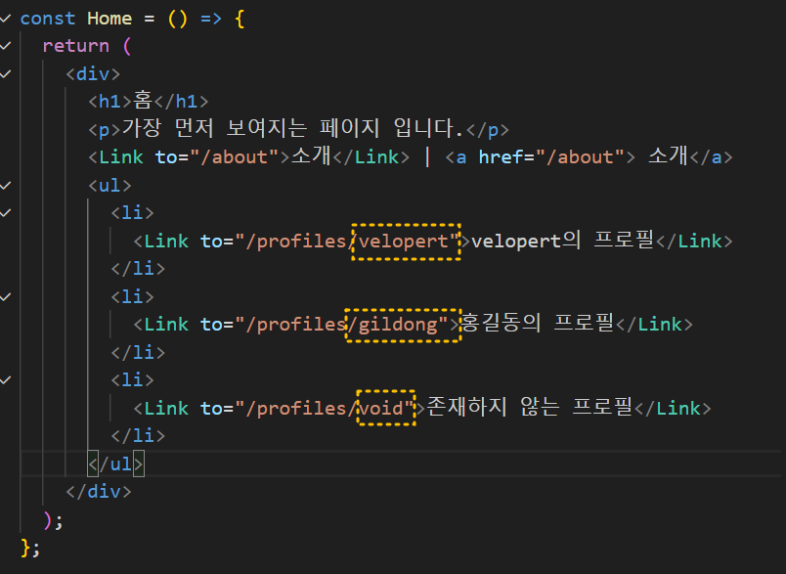Click the closing '</div>' tag

[98, 491]
